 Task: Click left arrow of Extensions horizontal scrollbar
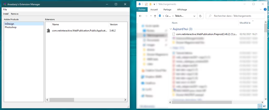coord(48,100)
